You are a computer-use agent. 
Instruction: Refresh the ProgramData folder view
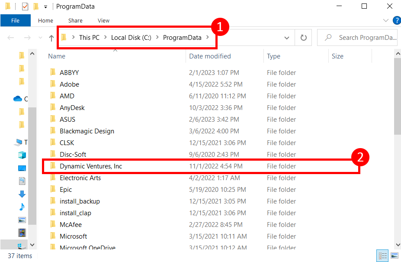tap(303, 38)
